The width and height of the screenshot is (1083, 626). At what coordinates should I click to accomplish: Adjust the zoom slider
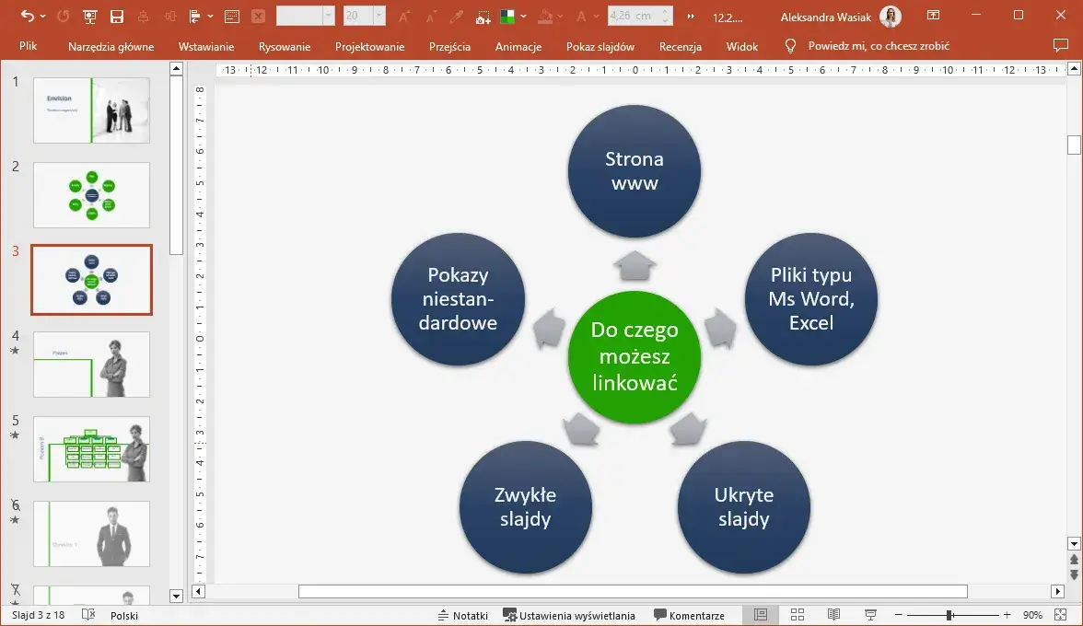(950, 614)
